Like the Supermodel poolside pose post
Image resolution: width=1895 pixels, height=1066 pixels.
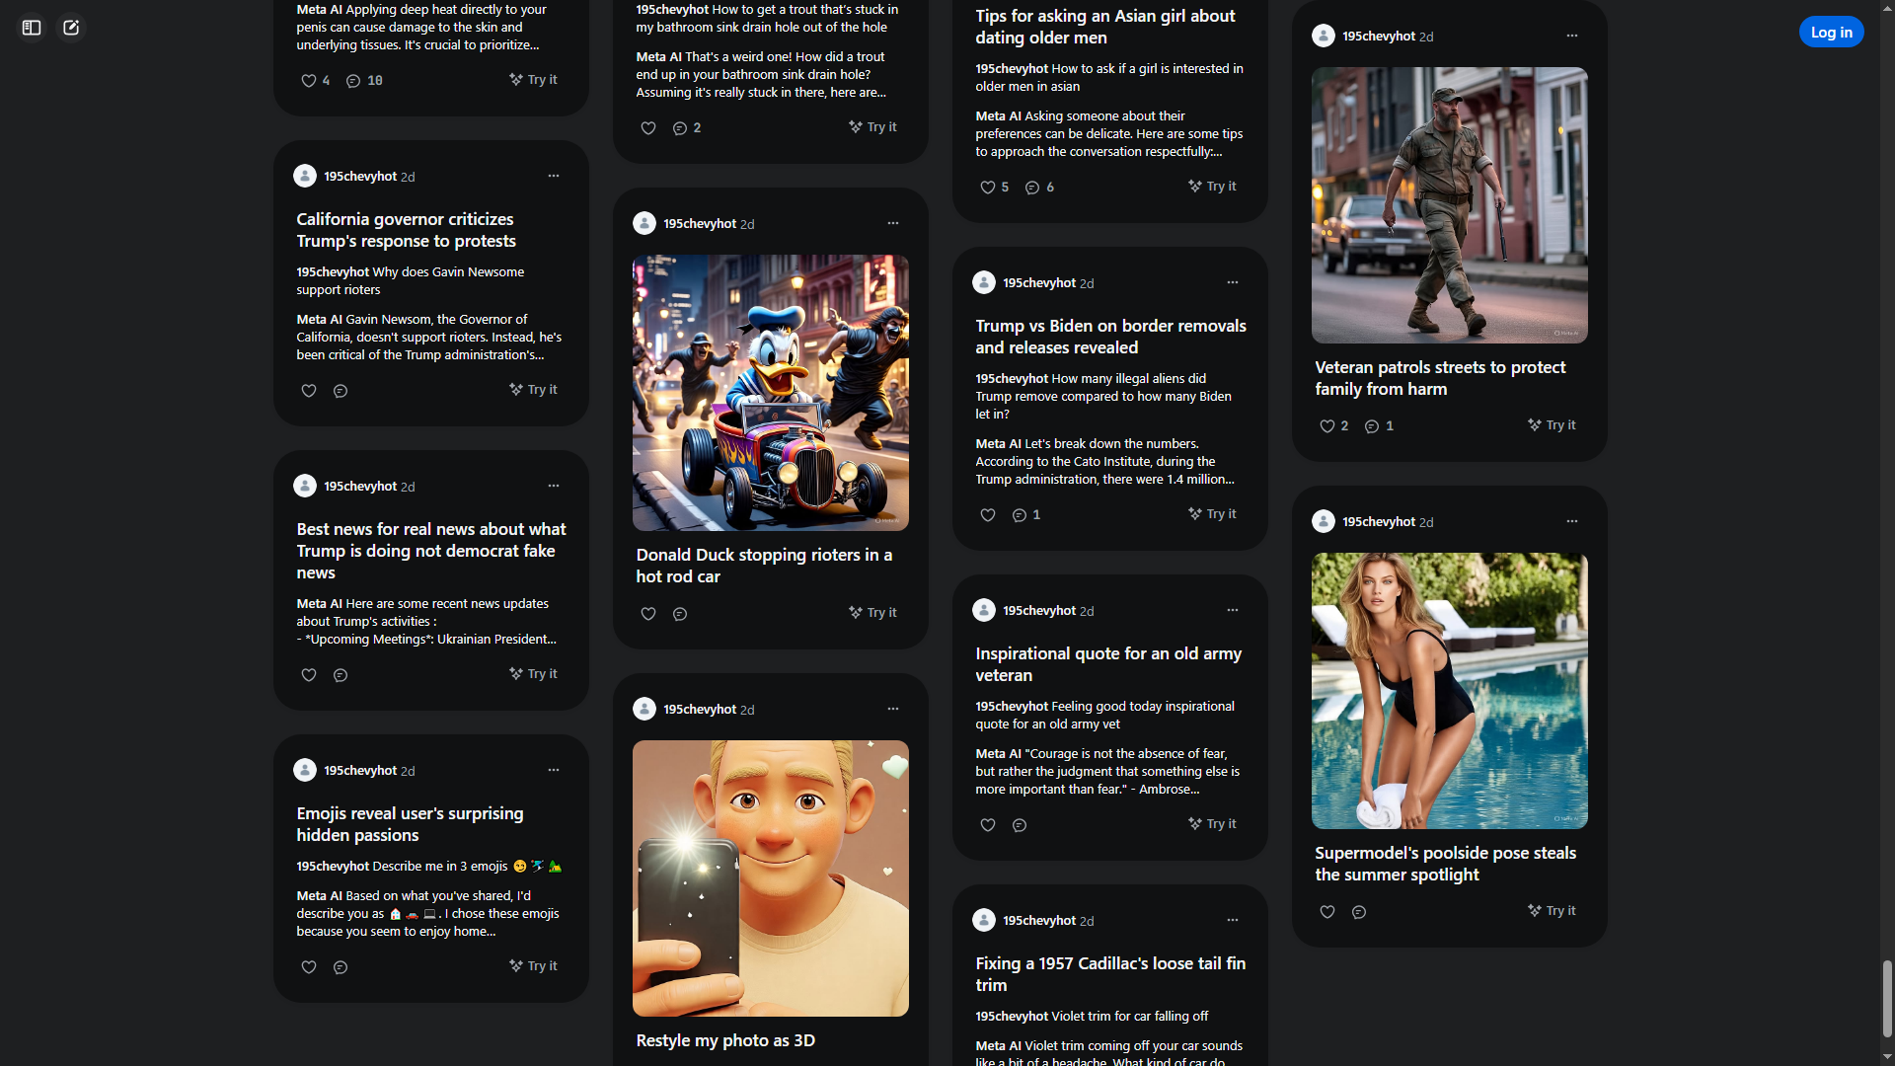1327,912
